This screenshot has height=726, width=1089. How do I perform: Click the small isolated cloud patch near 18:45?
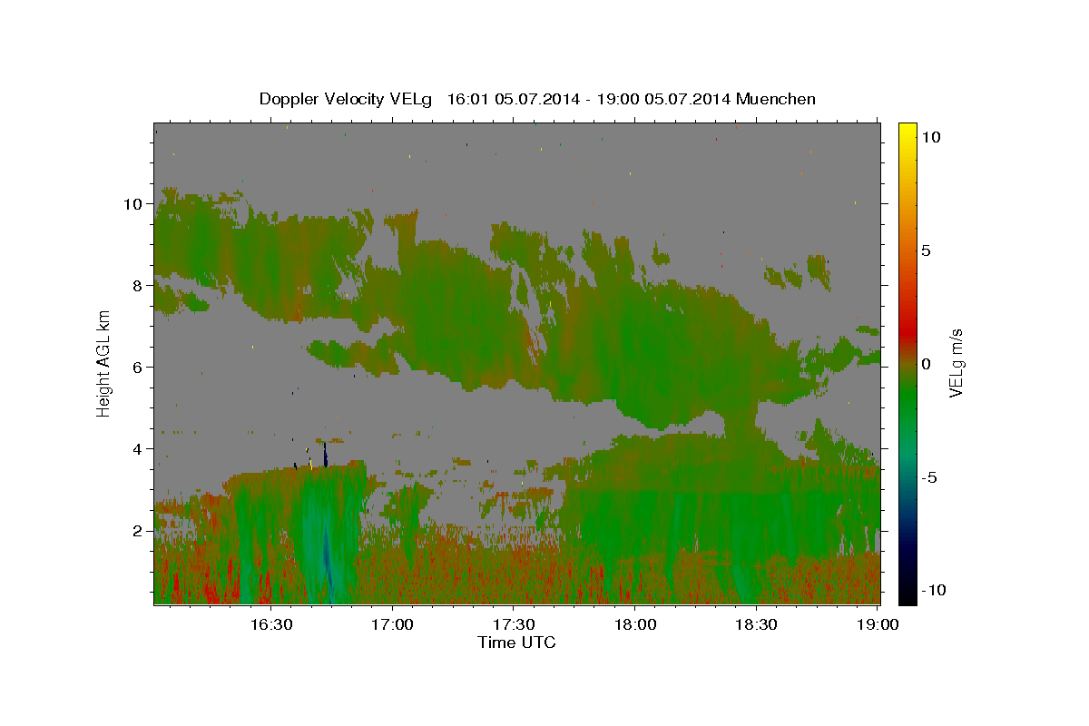818,270
